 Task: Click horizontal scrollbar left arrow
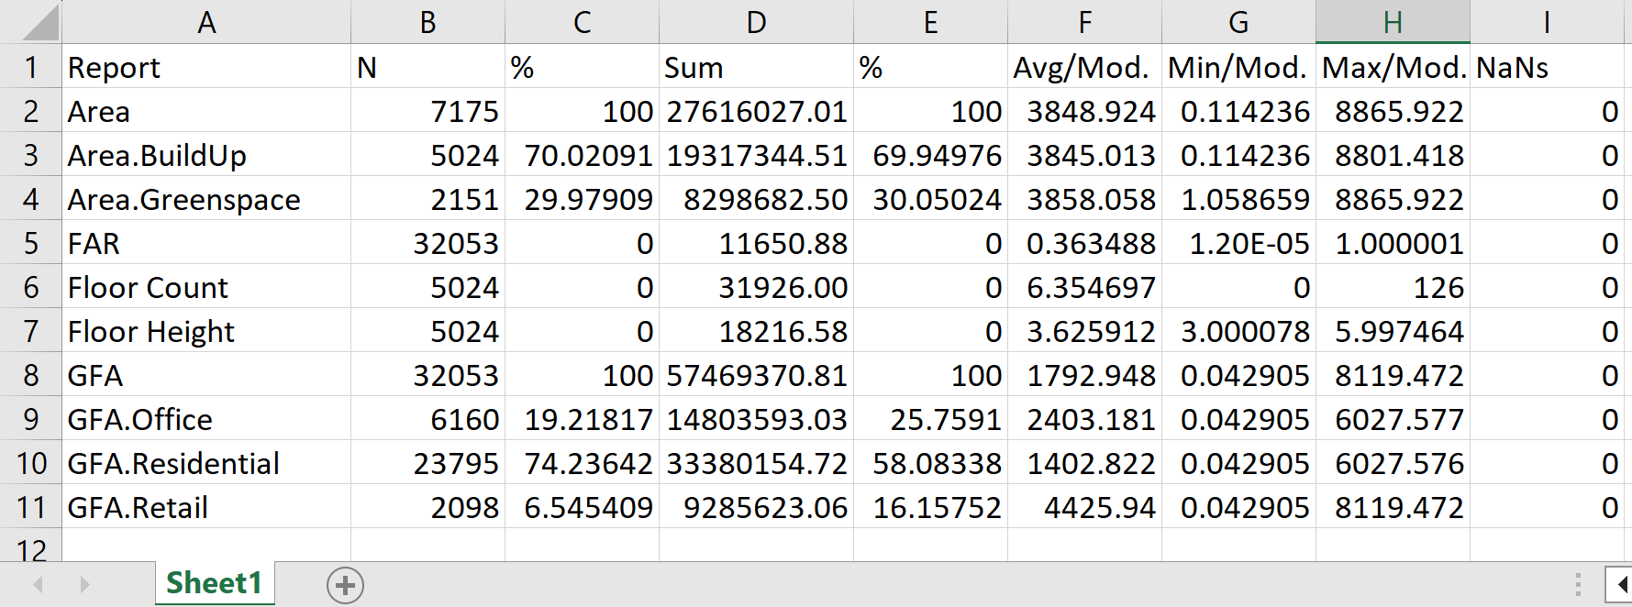click(x=1620, y=585)
